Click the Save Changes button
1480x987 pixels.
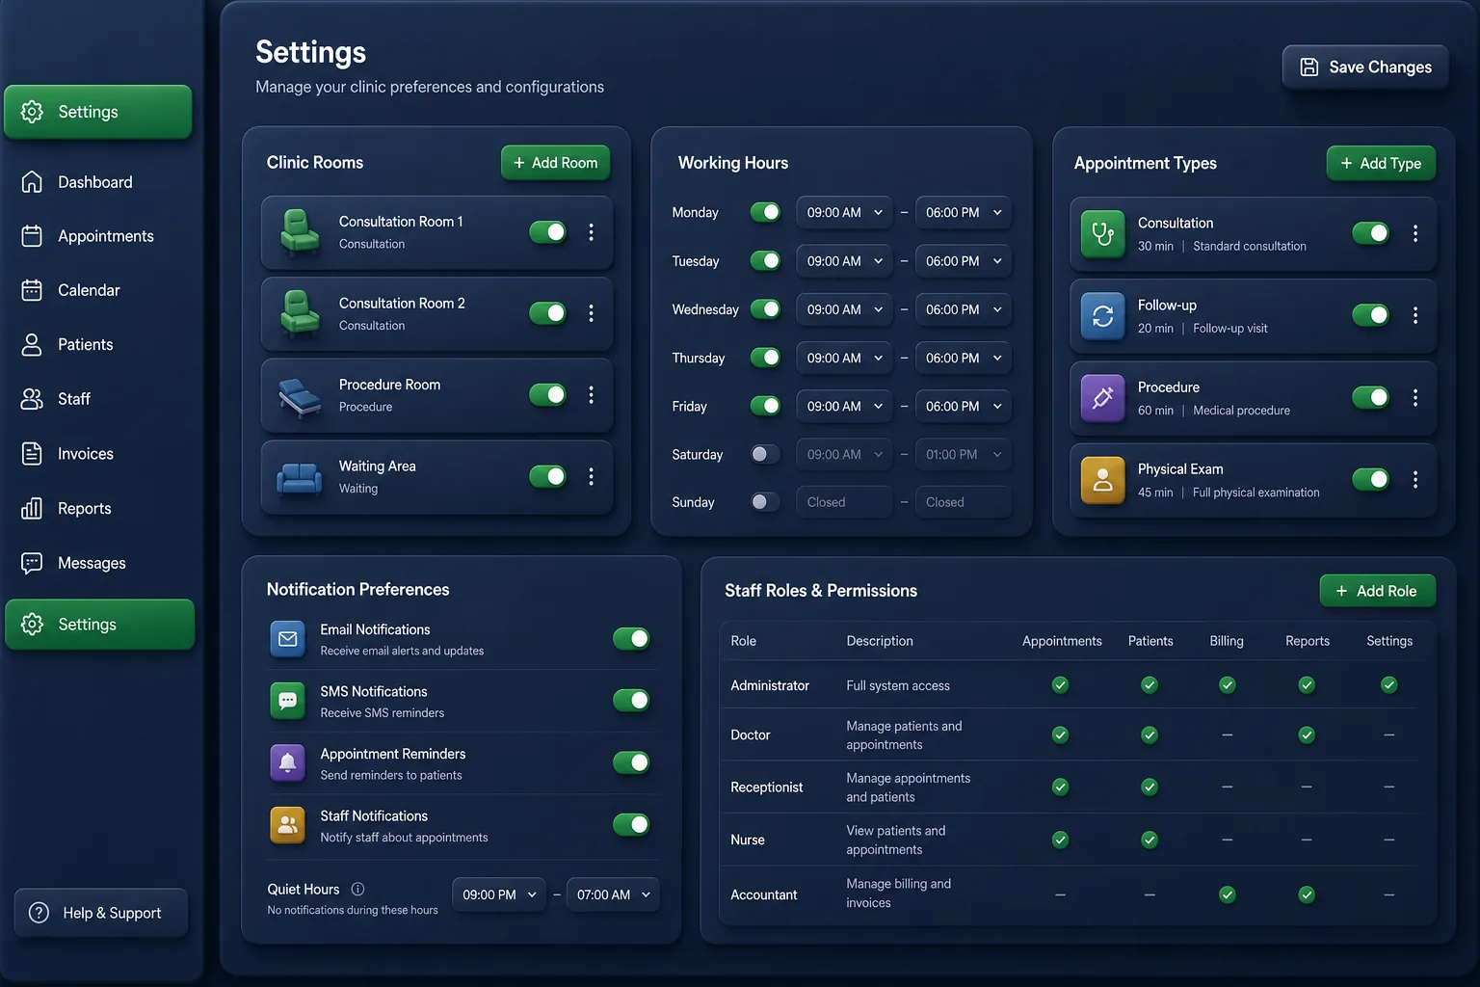point(1365,67)
